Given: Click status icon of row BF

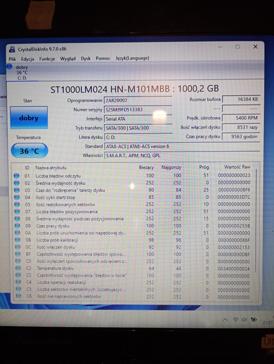Looking at the screenshot, I should [18, 254].
